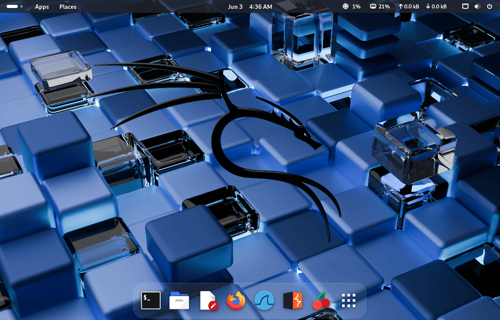Open Burp Suite from the dock
Screen dimensions: 500x320
click(x=292, y=300)
